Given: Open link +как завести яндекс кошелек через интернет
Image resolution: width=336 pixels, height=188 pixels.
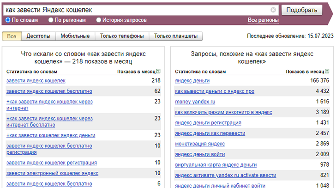Looking at the screenshot, I should (49, 104).
